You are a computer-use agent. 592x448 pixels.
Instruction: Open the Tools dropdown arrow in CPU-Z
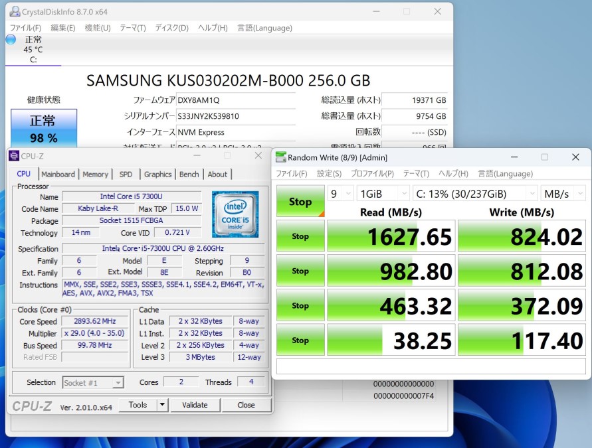162,405
